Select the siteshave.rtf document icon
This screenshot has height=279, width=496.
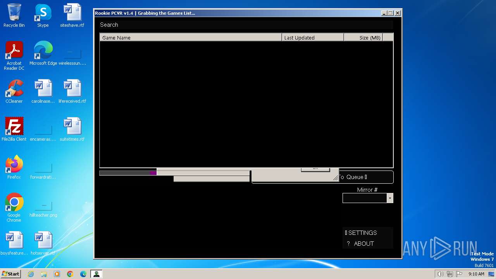[72, 16]
